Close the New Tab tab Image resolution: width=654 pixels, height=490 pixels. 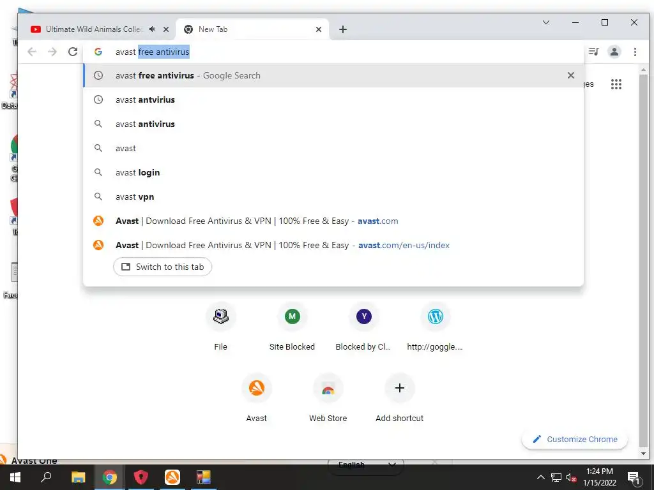[x=319, y=29]
